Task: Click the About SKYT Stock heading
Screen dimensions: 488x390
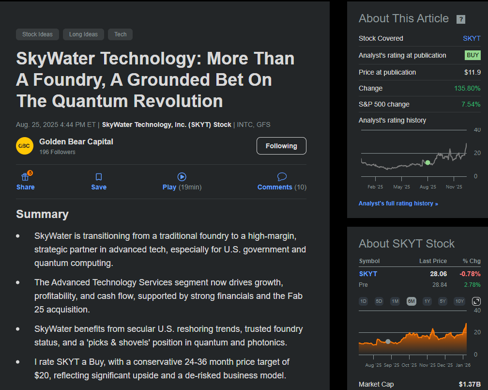Action: (x=407, y=244)
